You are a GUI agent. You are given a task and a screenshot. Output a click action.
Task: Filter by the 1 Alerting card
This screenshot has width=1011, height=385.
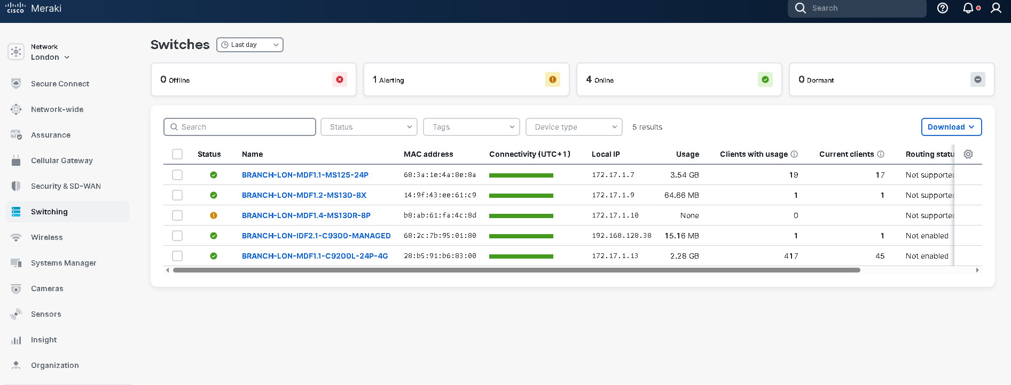coord(466,79)
